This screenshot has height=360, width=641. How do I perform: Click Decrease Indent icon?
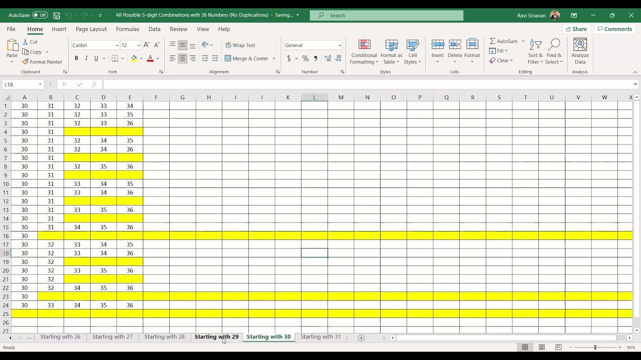(x=205, y=58)
